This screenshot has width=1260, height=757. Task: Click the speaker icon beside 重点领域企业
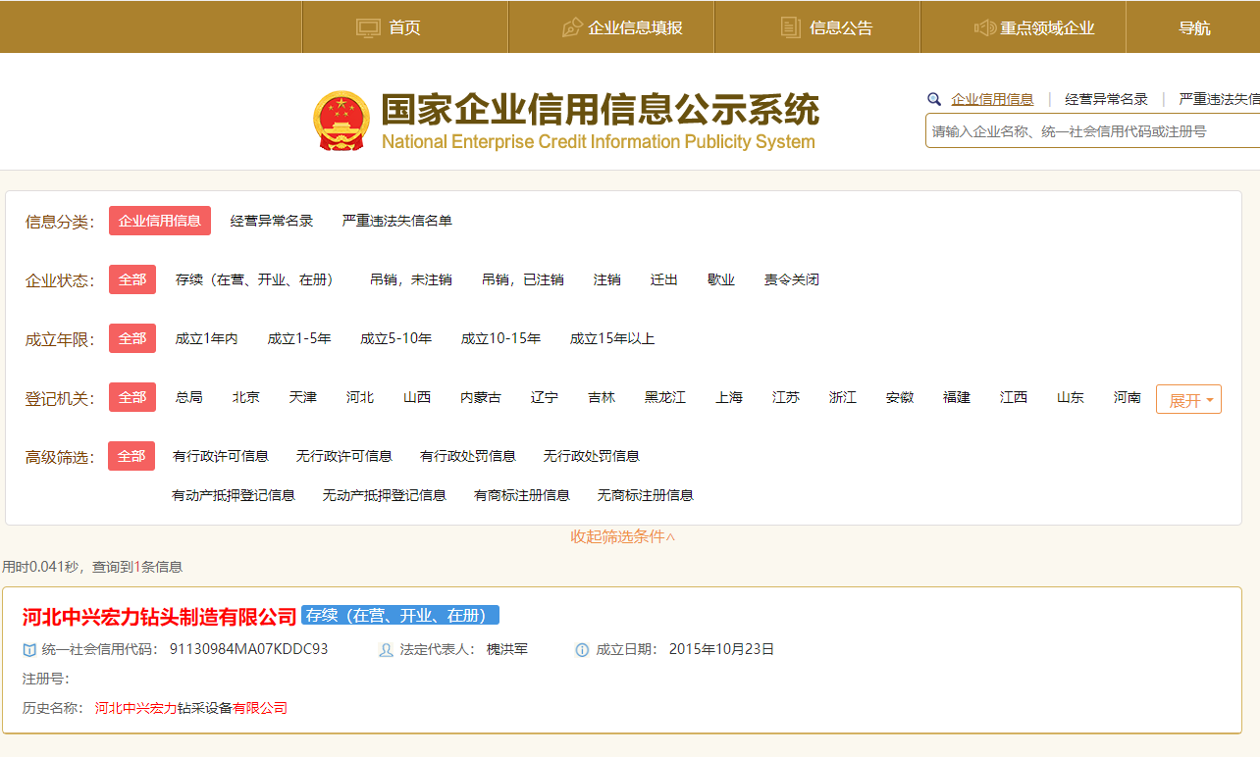point(984,27)
